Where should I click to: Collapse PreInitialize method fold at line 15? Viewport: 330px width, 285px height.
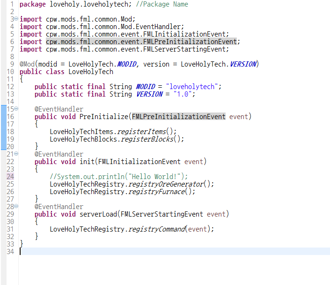point(16,109)
